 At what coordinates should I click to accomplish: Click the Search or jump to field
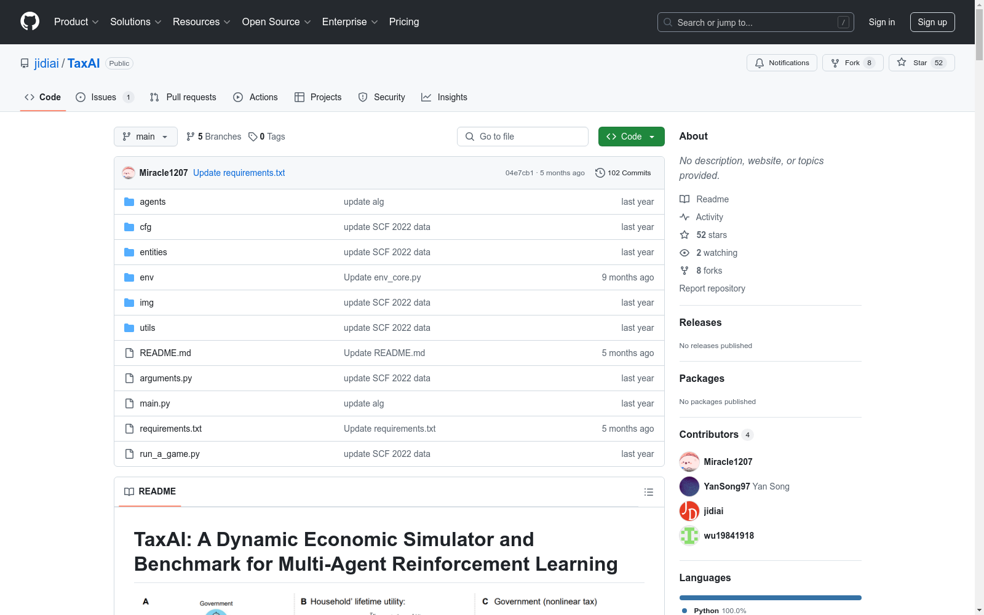tap(756, 22)
